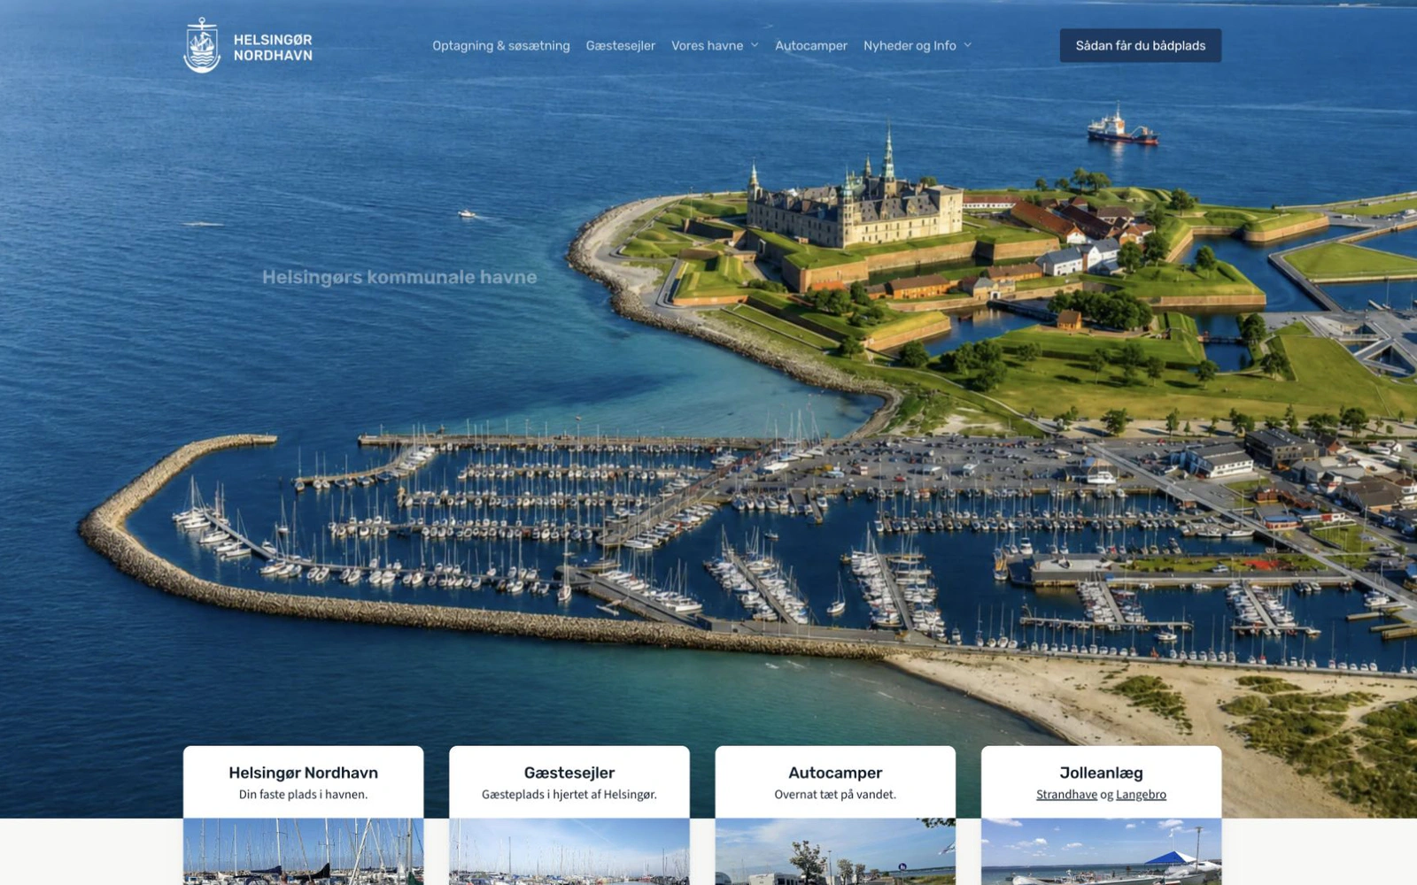
Task: Click the Gæstesejler card photo
Action: pyautogui.click(x=569, y=851)
